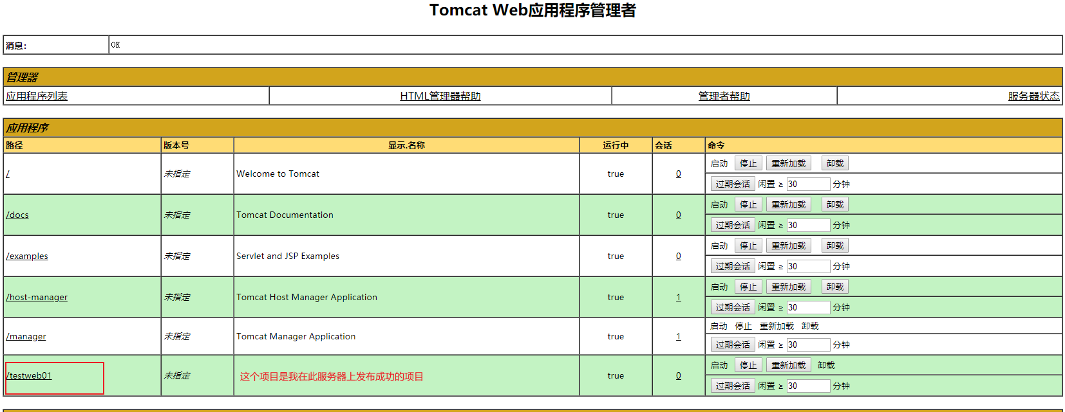
Task: Select the text 'Tomcat Host Manager Application'
Action: pos(306,297)
